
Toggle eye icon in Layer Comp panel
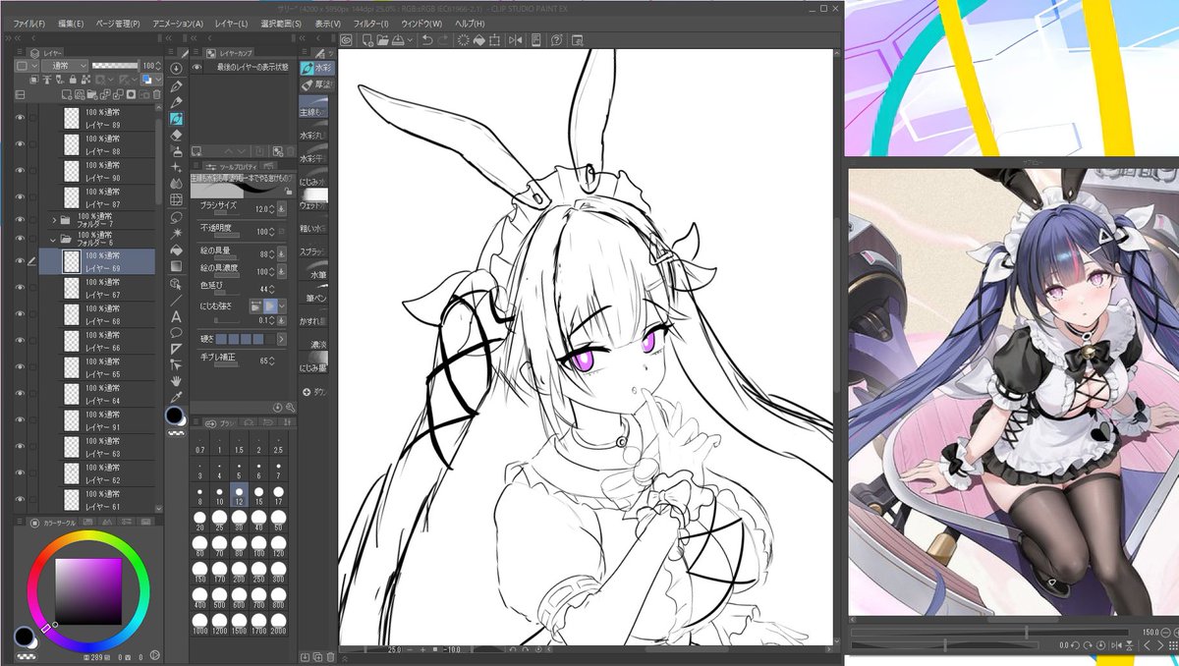(196, 67)
